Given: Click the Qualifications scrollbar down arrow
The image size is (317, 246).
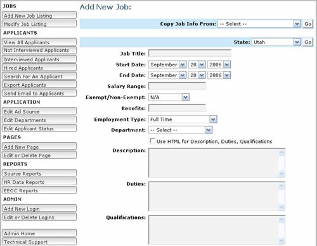Looking at the screenshot, I should click(281, 240).
